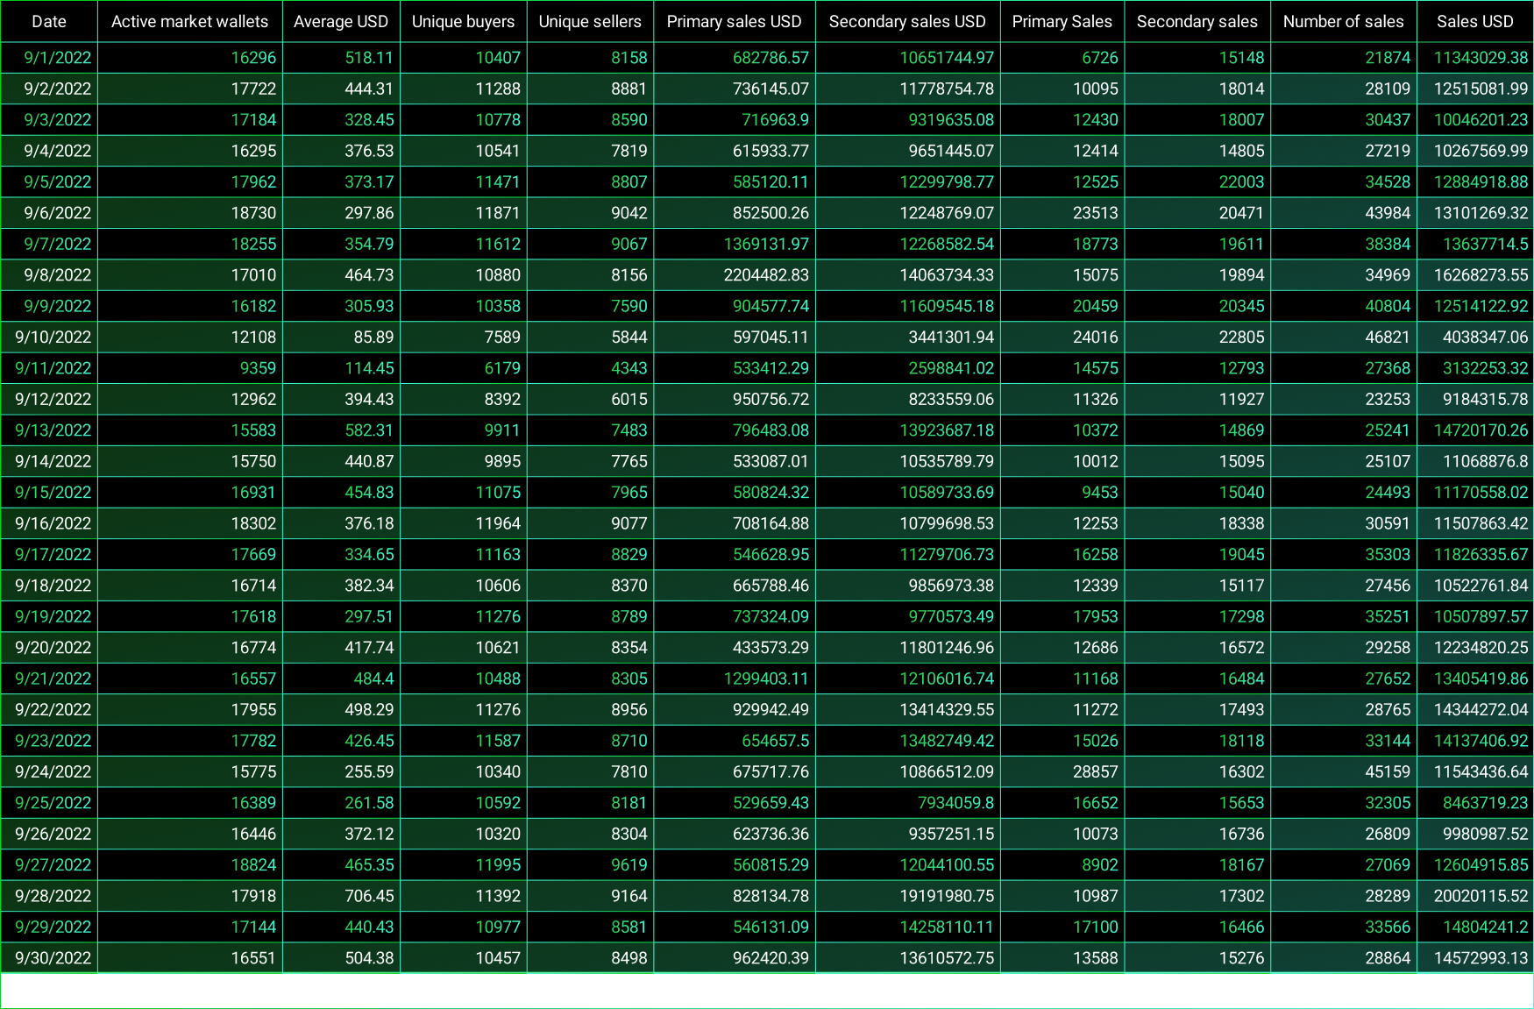1534x1009 pixels.
Task: Select the Unique buyers header cell
Action: [463, 21]
